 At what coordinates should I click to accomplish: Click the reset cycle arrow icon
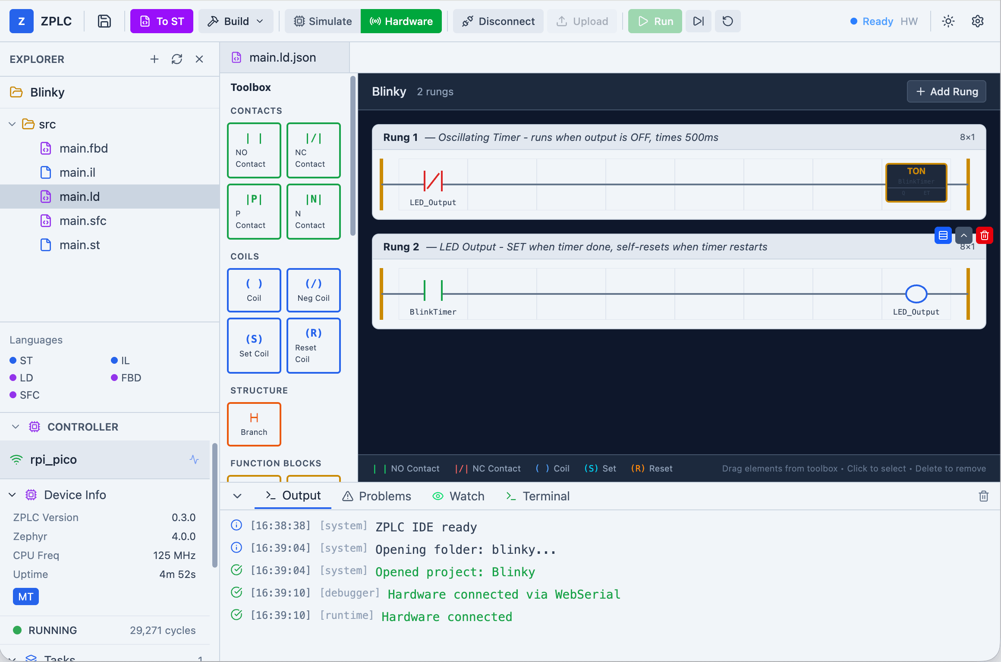tap(727, 21)
